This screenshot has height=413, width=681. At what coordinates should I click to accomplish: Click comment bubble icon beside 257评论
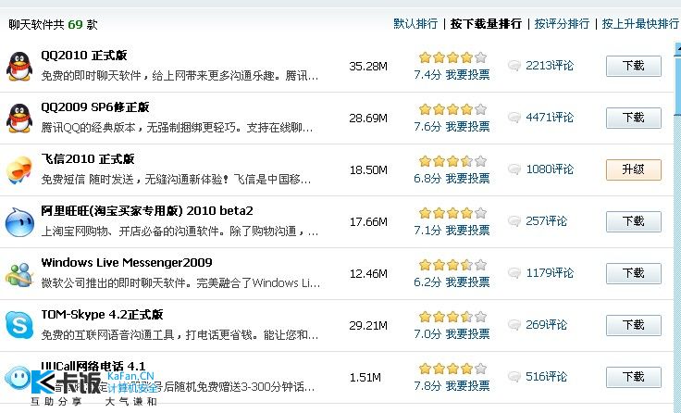(x=514, y=221)
